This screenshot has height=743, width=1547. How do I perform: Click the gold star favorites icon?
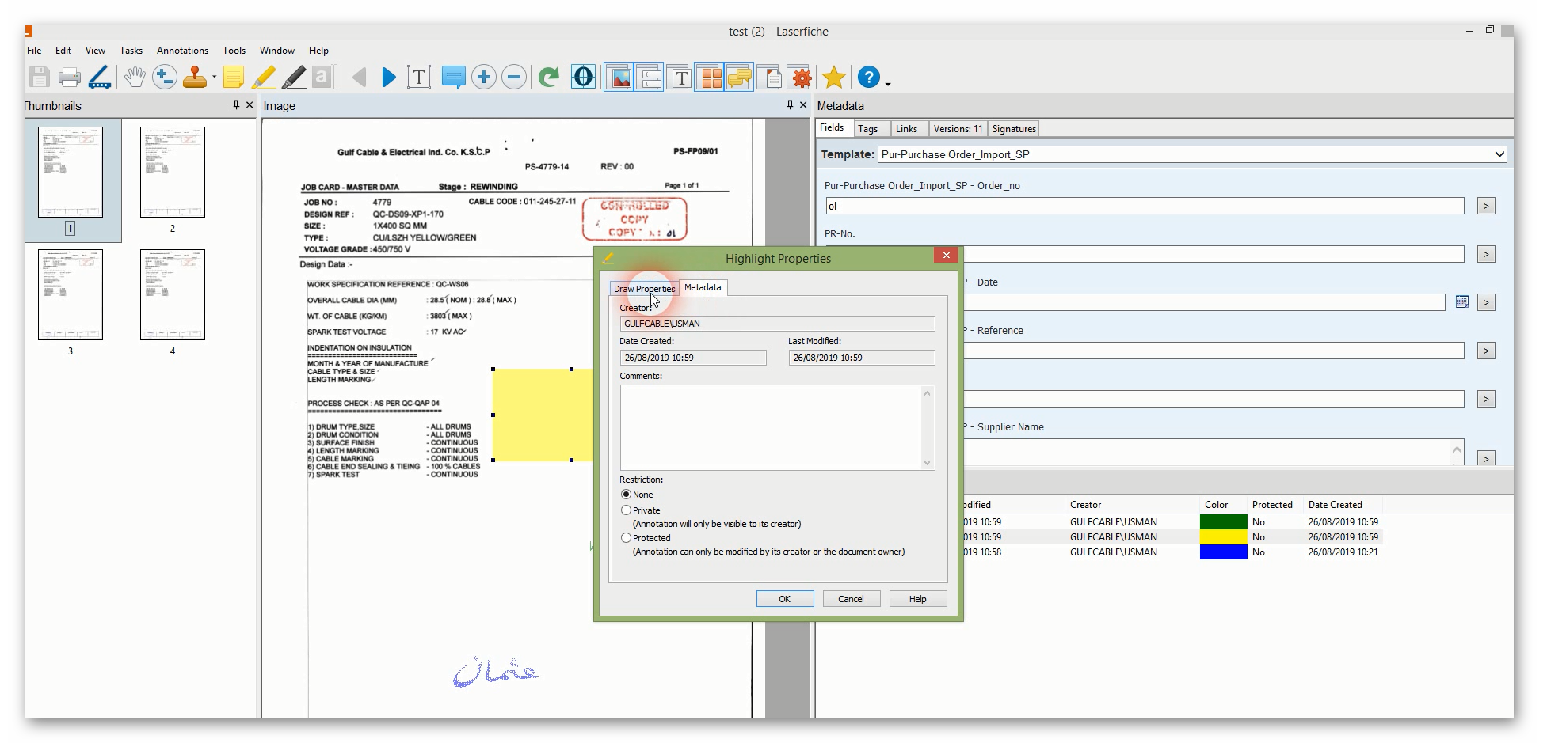[x=833, y=78]
